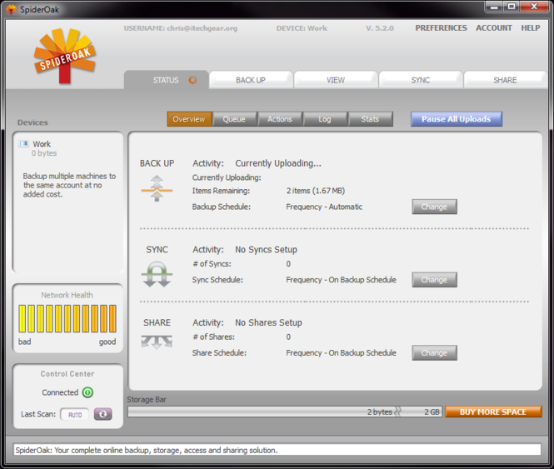Open the SYNC tab
The image size is (554, 469).
coord(421,80)
